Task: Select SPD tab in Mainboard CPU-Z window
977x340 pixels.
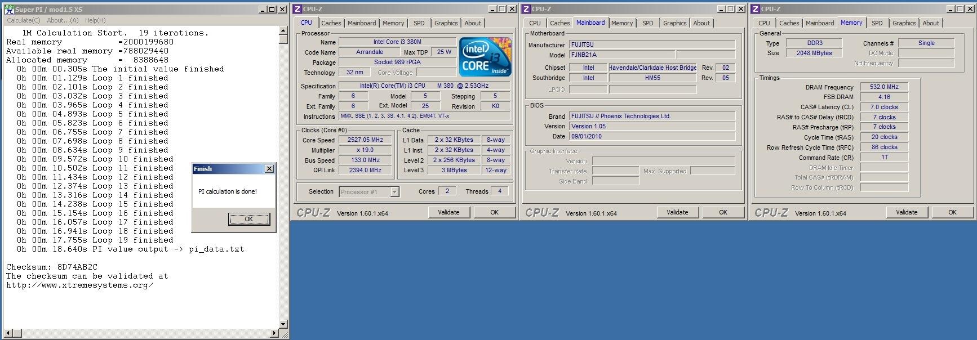Action: pos(648,23)
